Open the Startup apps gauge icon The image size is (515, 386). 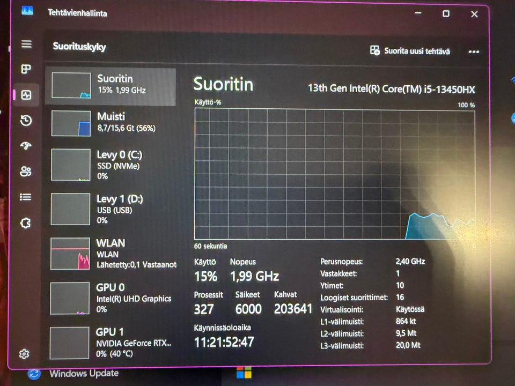[26, 145]
